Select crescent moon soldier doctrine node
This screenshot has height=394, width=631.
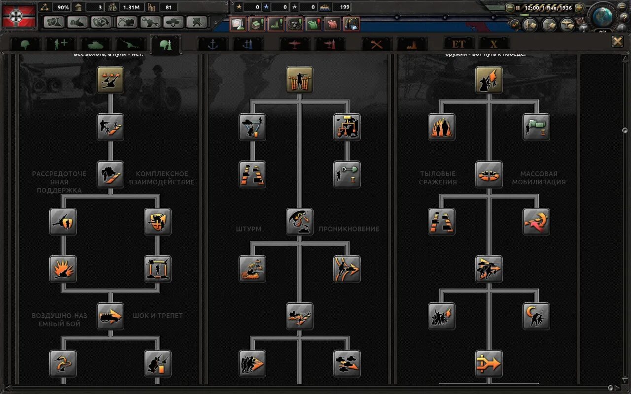coord(536,316)
